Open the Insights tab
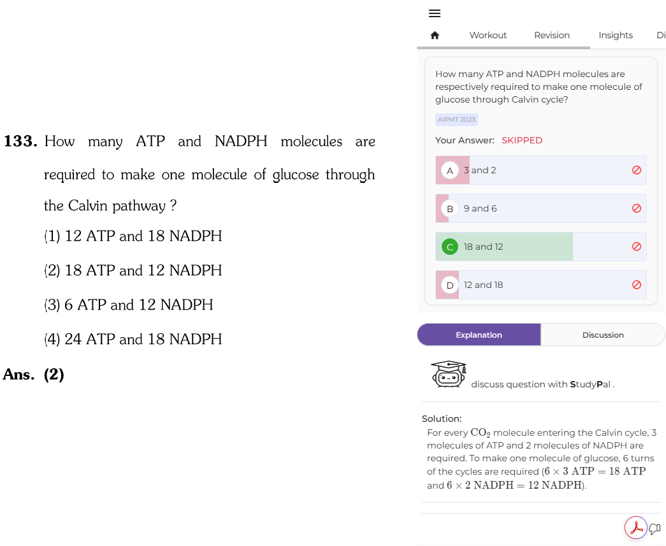The image size is (666, 546). tap(616, 35)
